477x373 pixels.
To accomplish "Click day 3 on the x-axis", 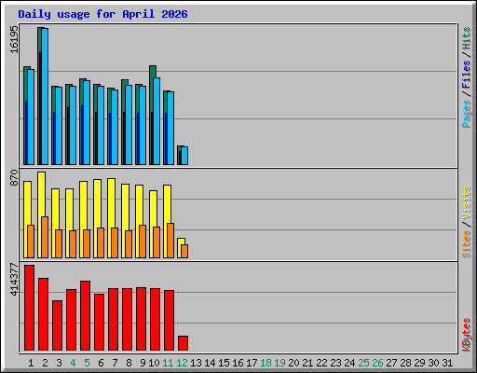I will 59,363.
